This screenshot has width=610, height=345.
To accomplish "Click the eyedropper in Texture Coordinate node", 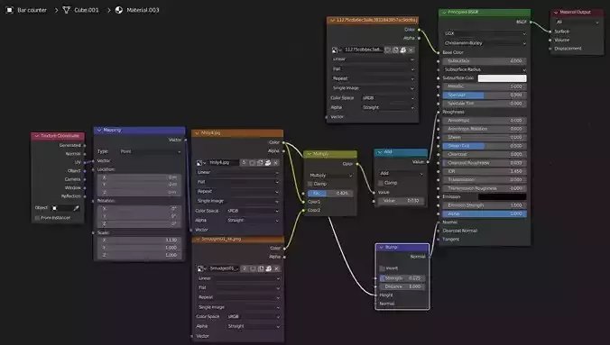I will click(76, 208).
